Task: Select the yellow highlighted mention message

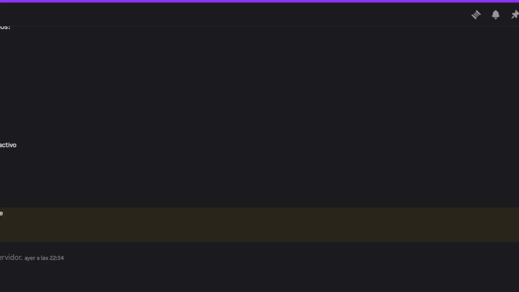Action: 259,224
